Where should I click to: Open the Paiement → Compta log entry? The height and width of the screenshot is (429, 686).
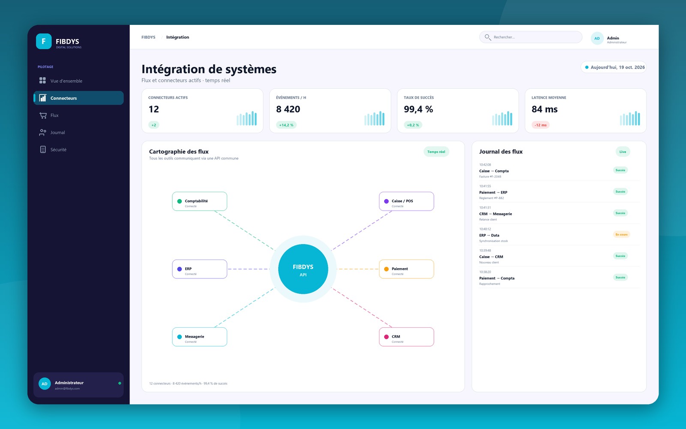click(559, 278)
